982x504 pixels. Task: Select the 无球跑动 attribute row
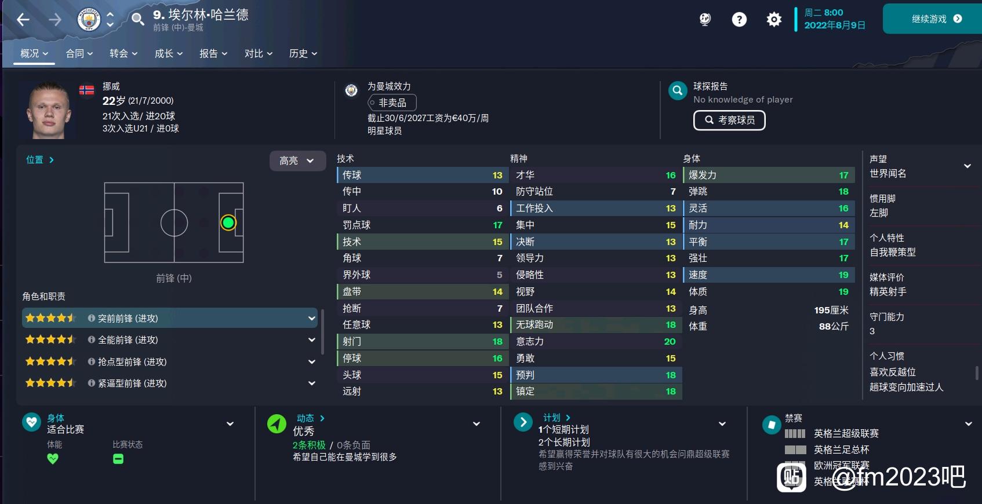tap(595, 324)
